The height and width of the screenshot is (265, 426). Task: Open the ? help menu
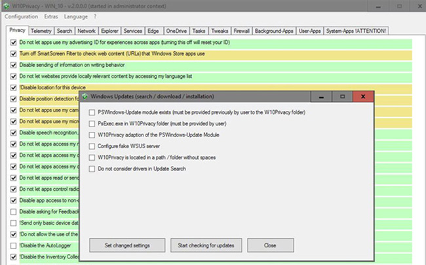95,16
